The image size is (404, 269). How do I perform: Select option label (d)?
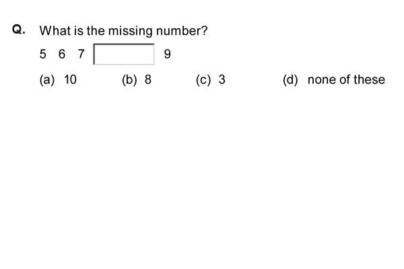coord(290,80)
